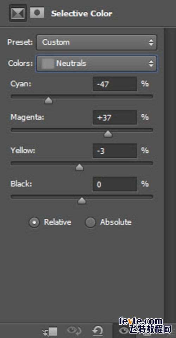Click the view previous state icon

pos(74,331)
